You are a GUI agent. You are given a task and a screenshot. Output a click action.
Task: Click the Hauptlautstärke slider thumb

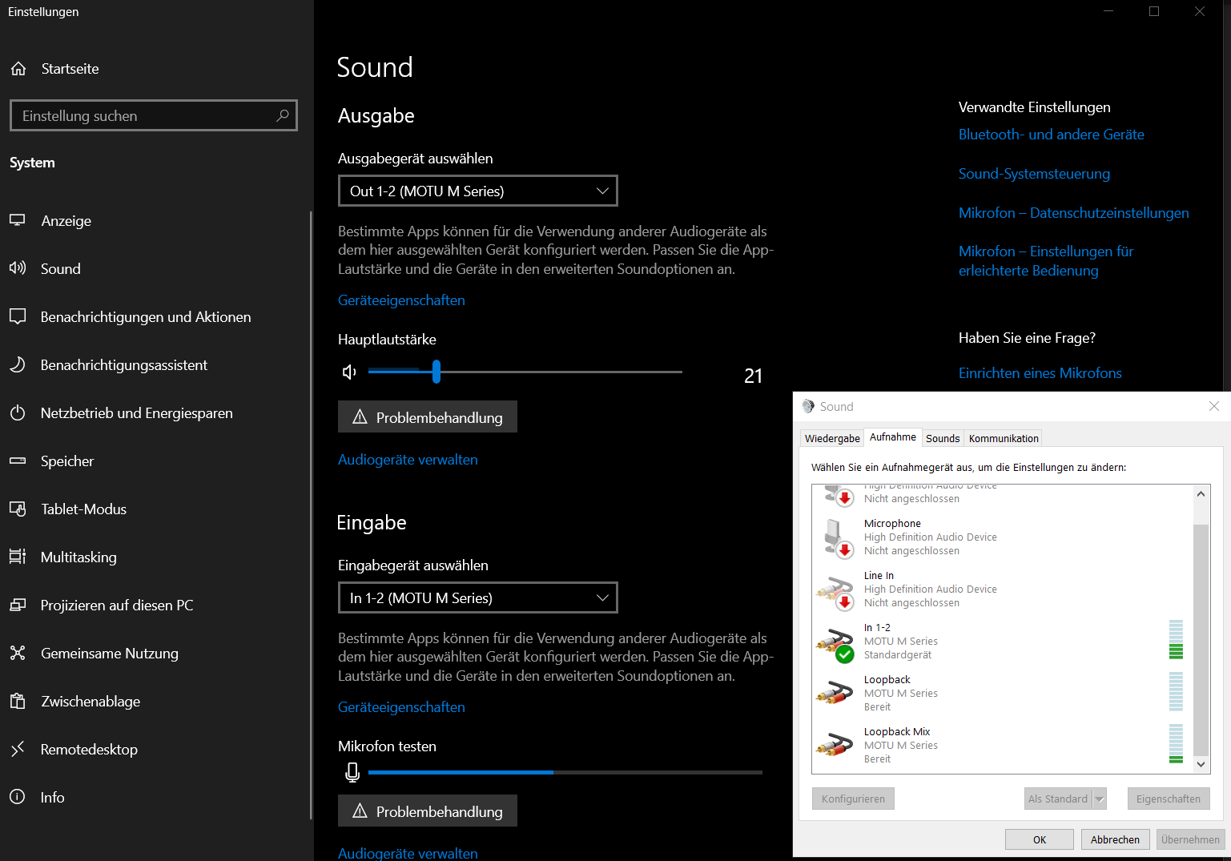click(436, 372)
